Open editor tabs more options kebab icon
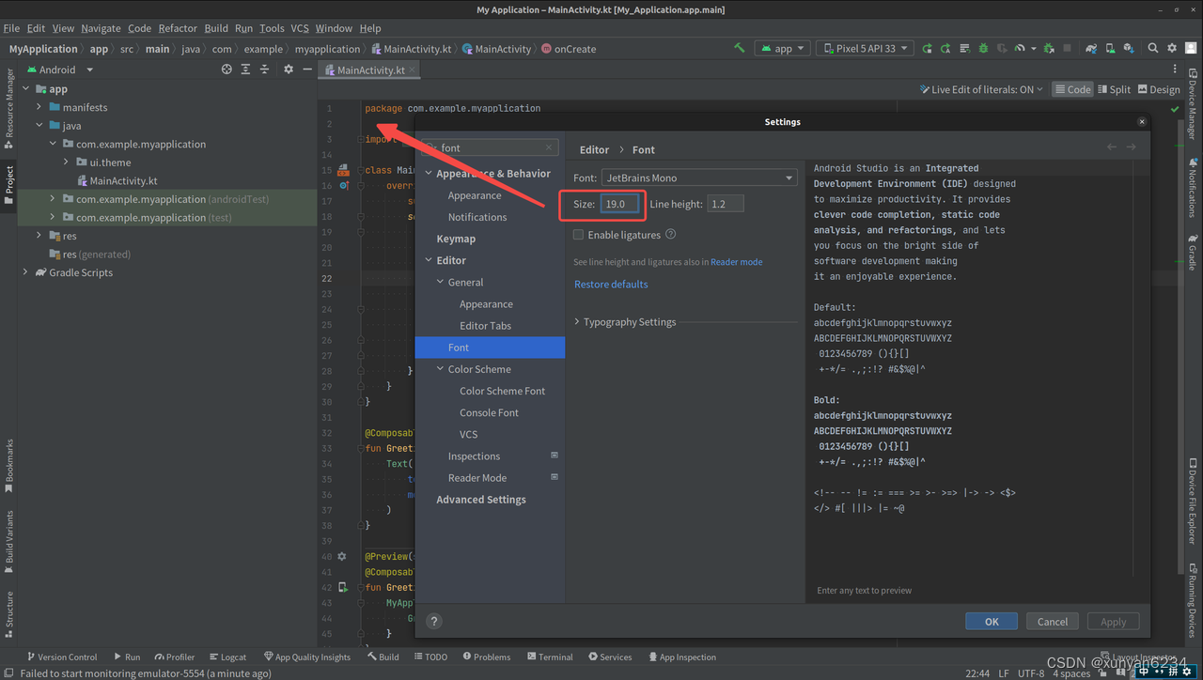1203x680 pixels. (1175, 70)
